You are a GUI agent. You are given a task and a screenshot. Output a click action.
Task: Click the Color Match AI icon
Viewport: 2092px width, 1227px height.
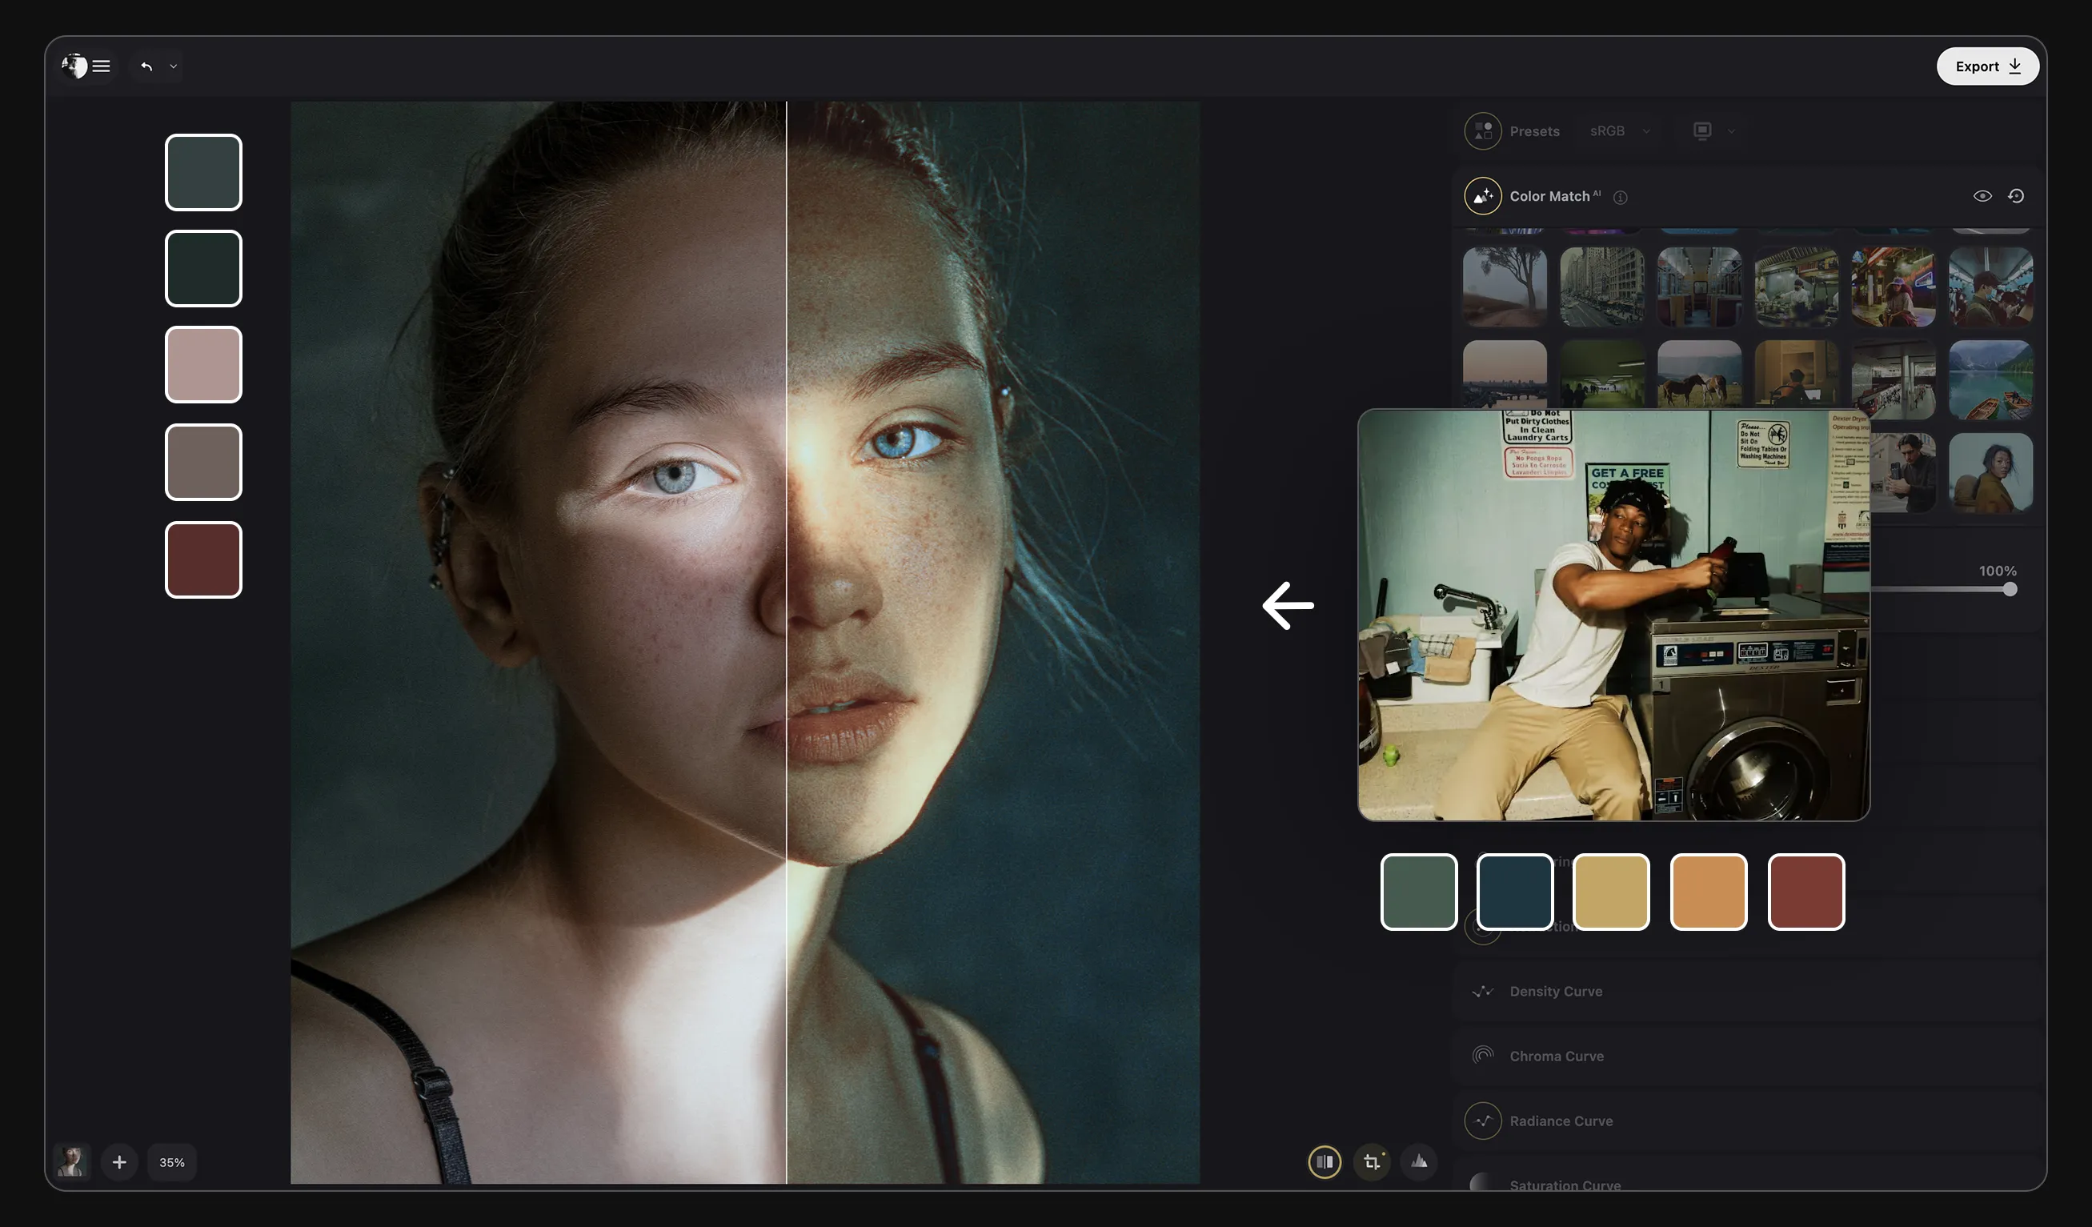(1483, 196)
